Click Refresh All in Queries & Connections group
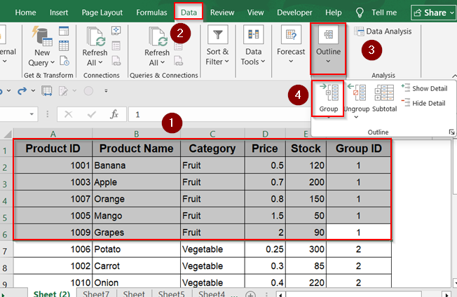This screenshot has height=297, width=457. point(157,47)
